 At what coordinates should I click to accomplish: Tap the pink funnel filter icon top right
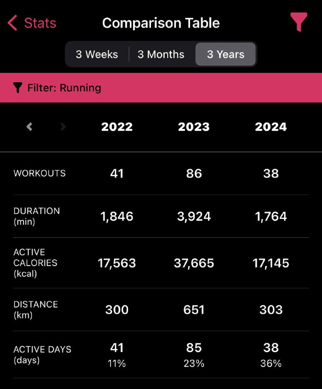click(x=299, y=22)
